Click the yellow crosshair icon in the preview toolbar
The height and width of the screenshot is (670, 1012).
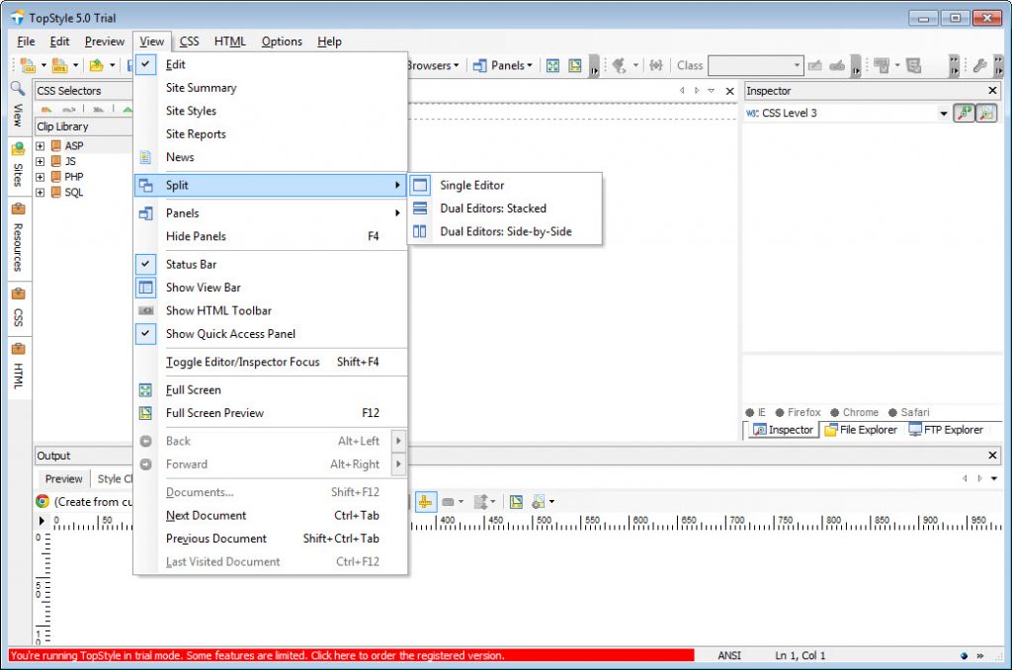click(x=425, y=502)
